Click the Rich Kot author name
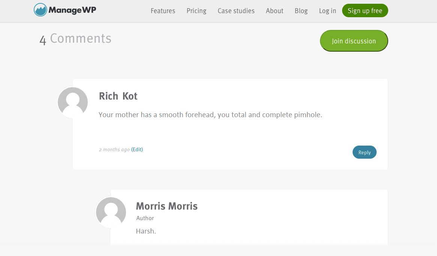This screenshot has height=256, width=437. [118, 96]
